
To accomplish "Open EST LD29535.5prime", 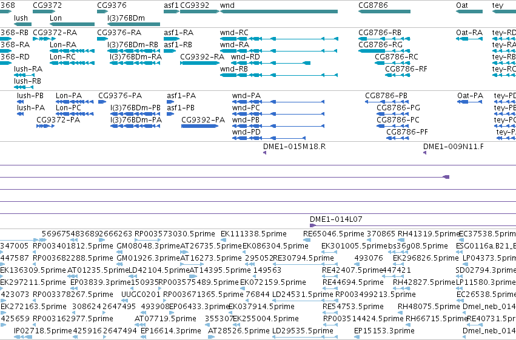I will click(x=306, y=337).
